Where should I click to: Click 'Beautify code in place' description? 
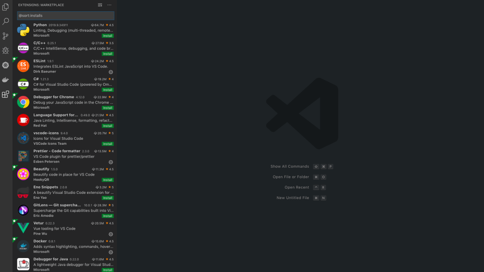click(64, 175)
